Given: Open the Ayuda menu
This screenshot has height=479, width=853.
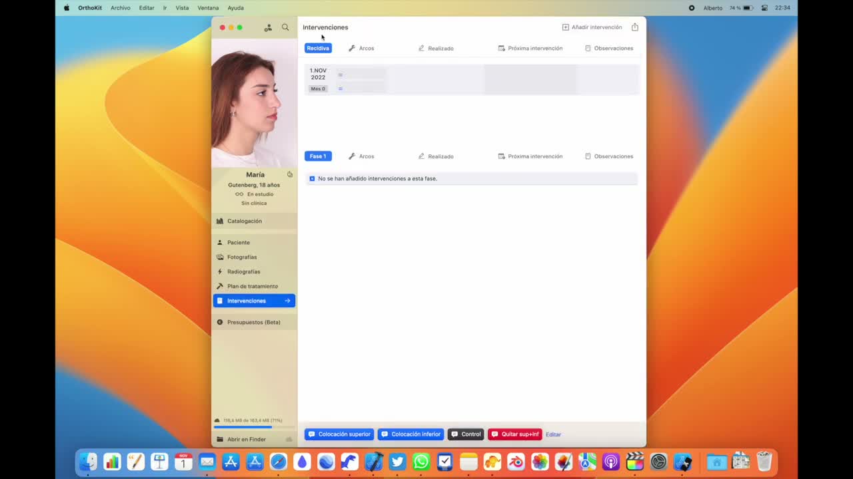Looking at the screenshot, I should click(235, 8).
